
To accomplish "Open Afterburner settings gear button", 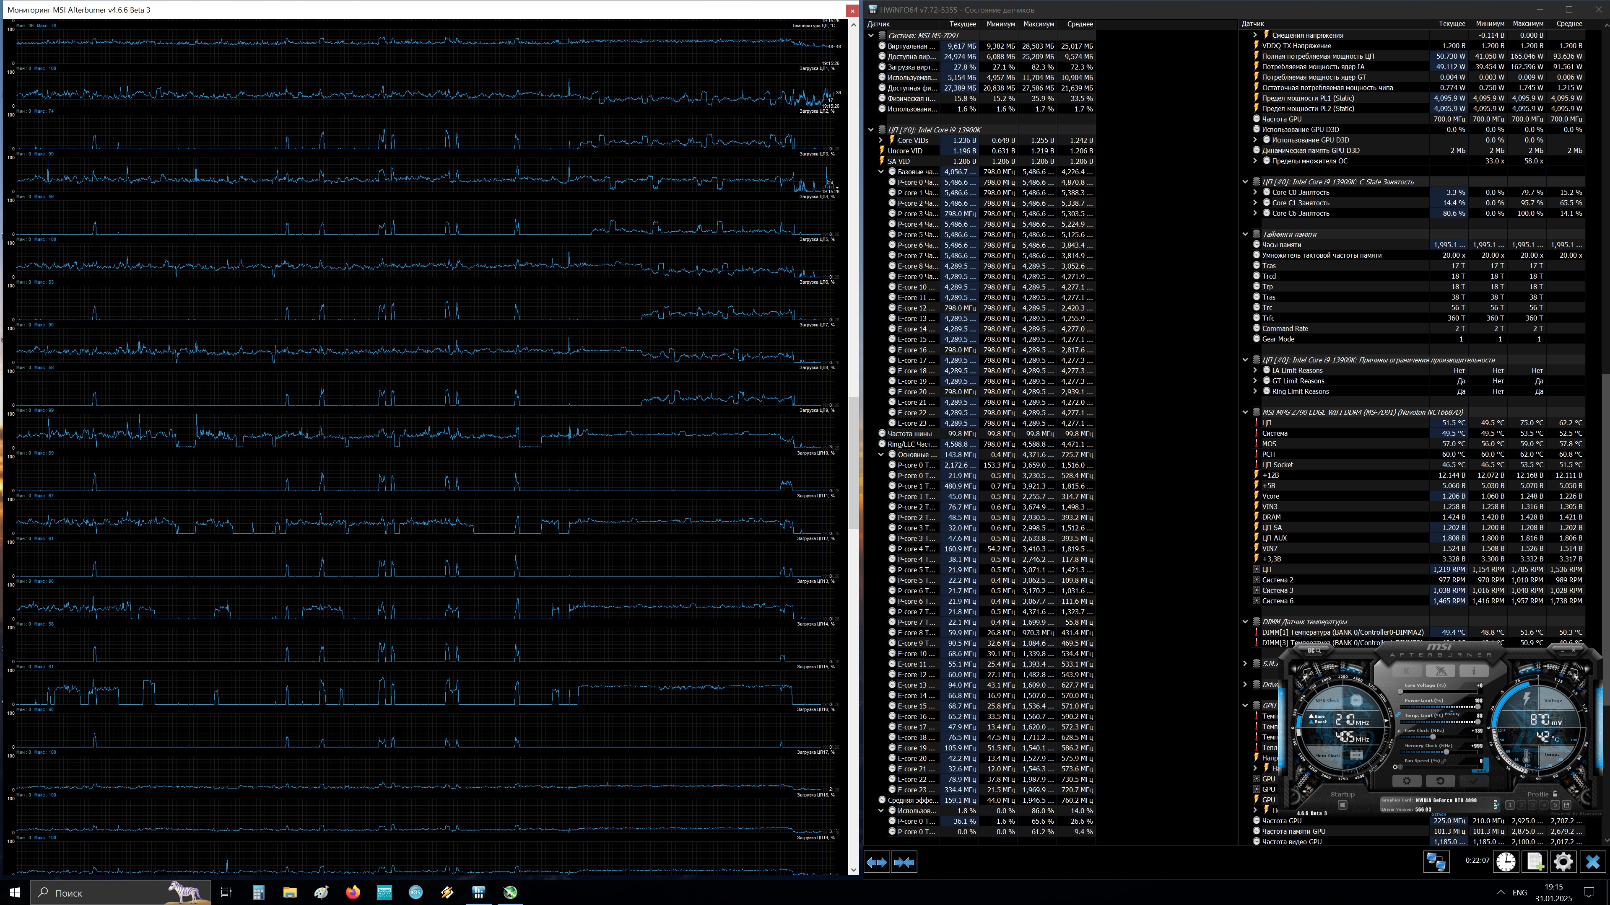I will (1407, 781).
